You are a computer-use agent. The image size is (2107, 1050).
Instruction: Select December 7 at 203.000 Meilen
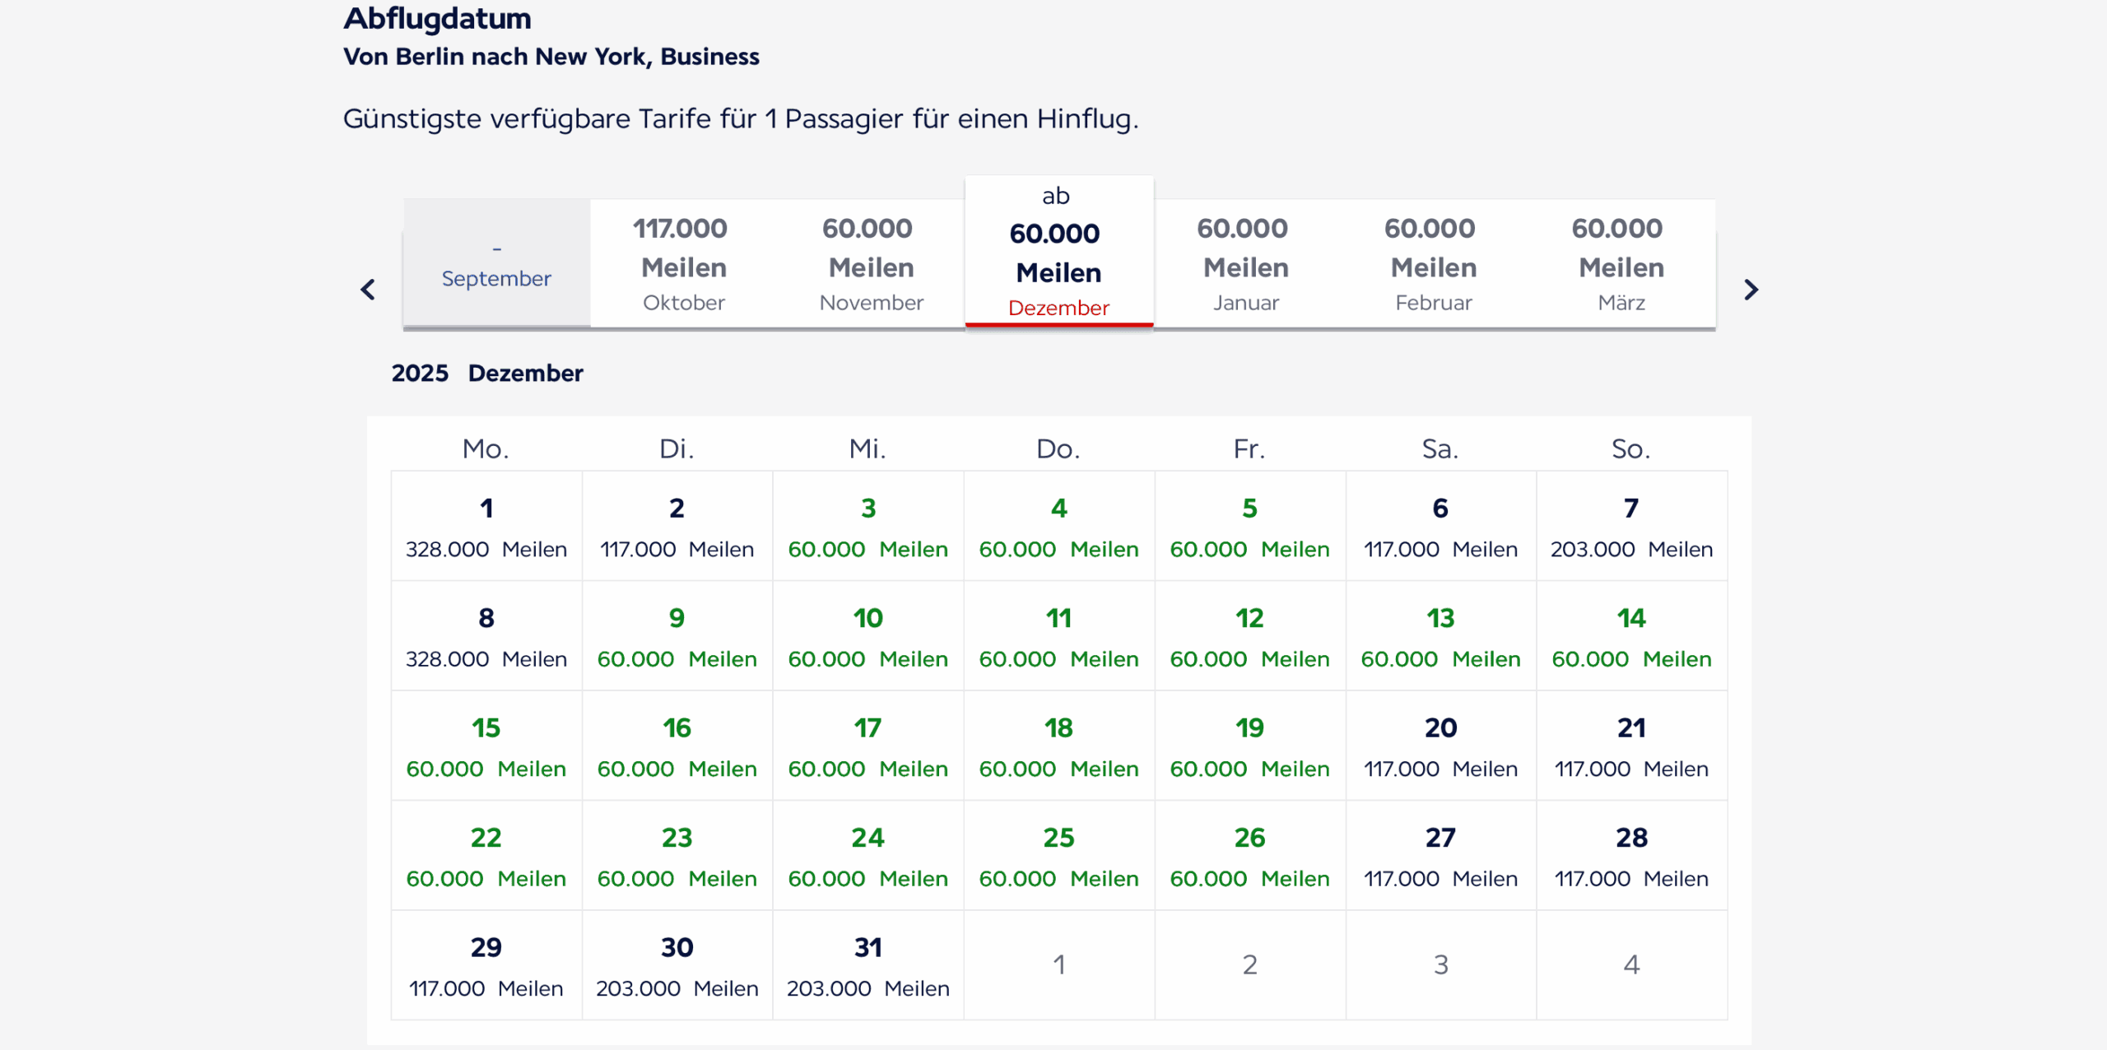pyautogui.click(x=1631, y=527)
